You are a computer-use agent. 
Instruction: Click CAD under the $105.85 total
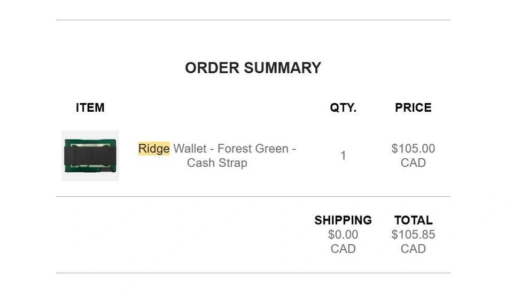[413, 249]
